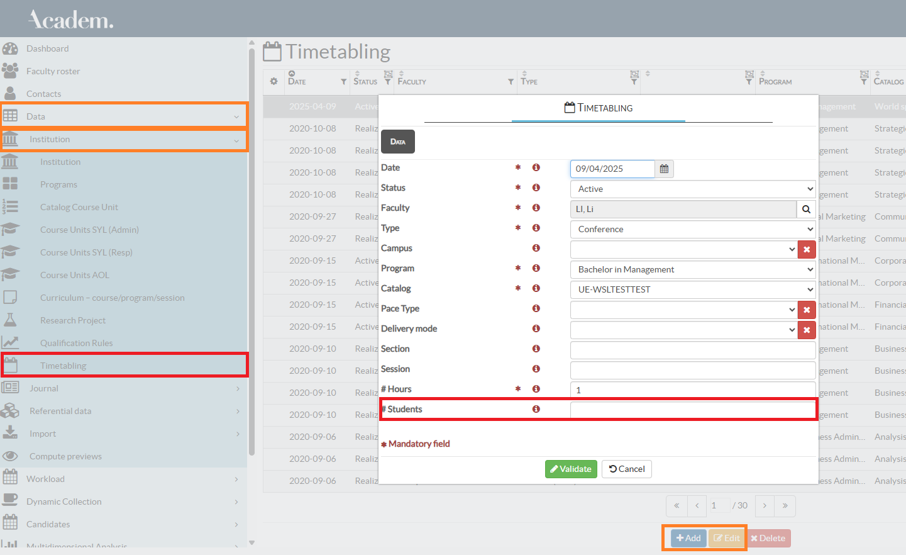Expand the Program dropdown
Screen dimensions: 906x555
(x=692, y=269)
